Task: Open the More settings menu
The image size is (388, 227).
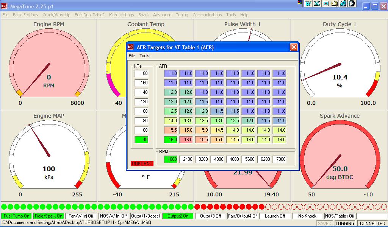Action: click(122, 15)
